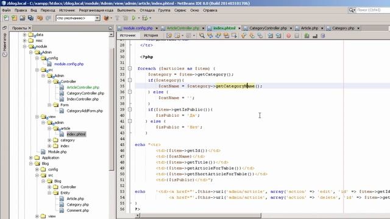Minimize the Projects panel with its corner icon
The height and width of the screenshot is (219, 390).
(110, 28)
